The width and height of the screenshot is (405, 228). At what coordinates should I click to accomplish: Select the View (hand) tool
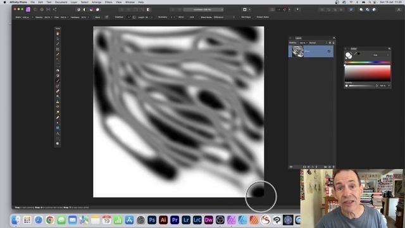coord(58,34)
